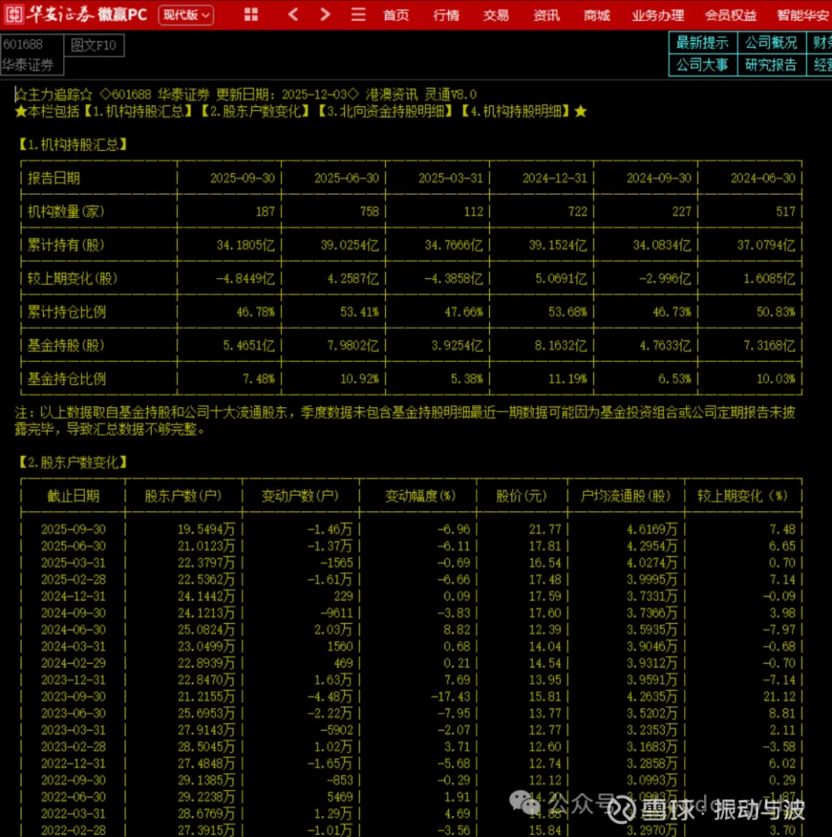Click shareholder count 19.5494万
This screenshot has width=832, height=837.
206,529
